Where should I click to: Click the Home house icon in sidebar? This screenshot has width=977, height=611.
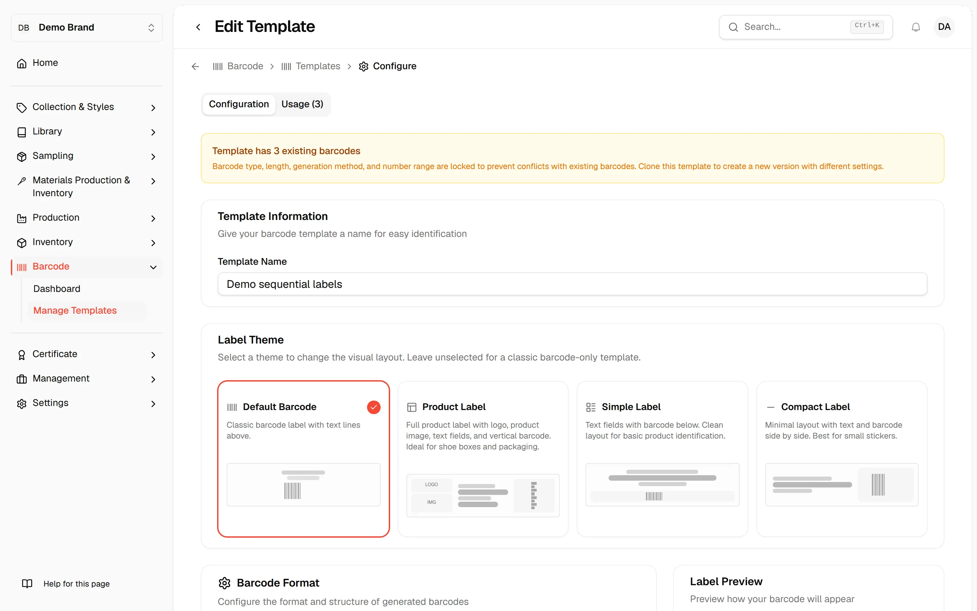click(22, 63)
